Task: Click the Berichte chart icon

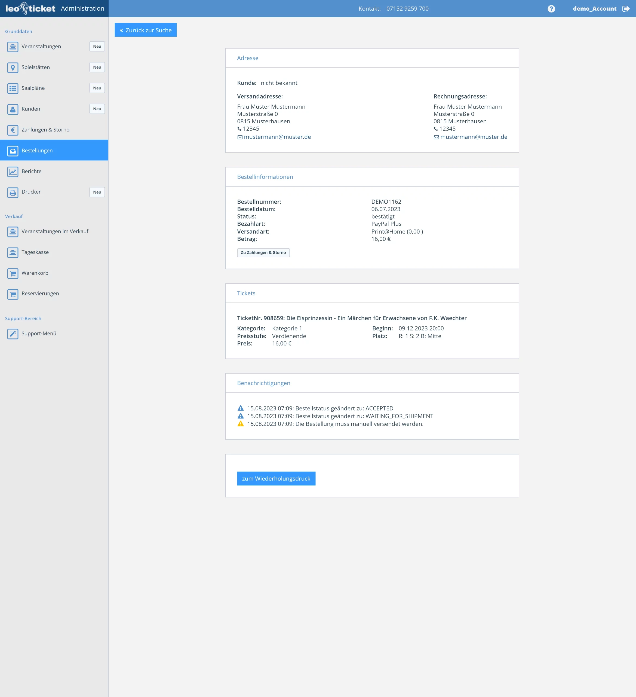Action: tap(13, 172)
